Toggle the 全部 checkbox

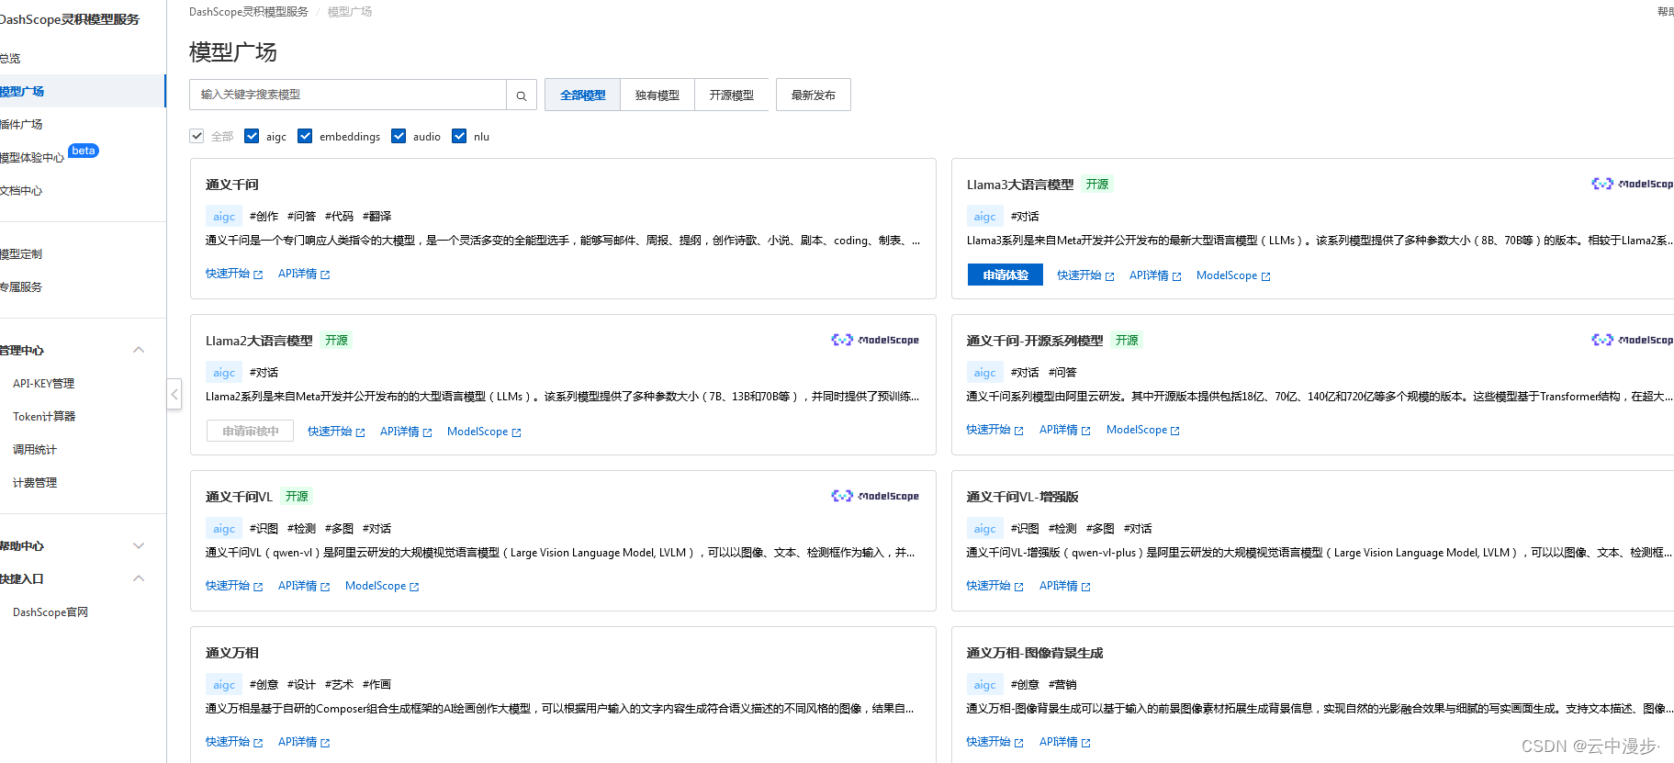[197, 136]
